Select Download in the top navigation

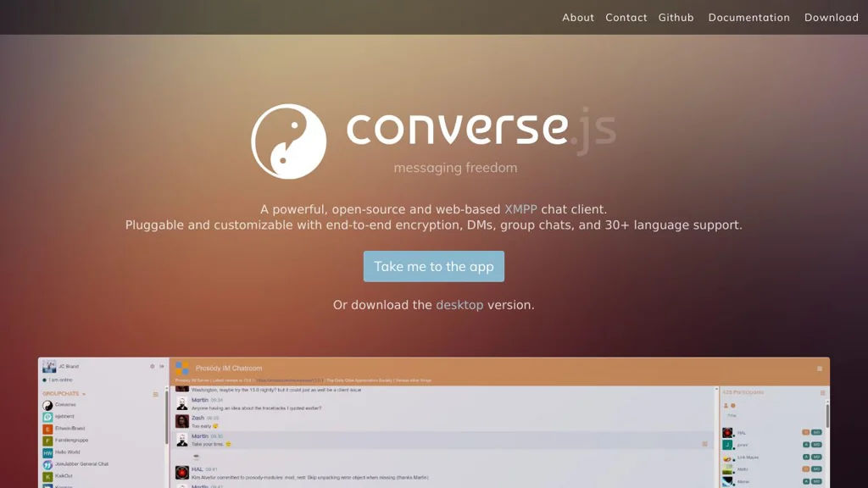[x=832, y=18]
